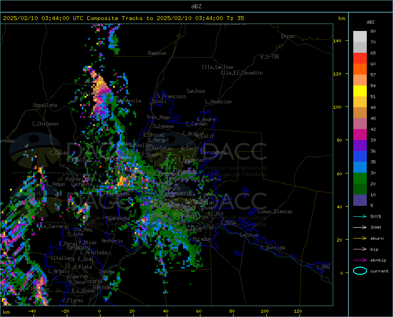Viewport: 393px width, 317px height.
Task: Click the 39-42 dBZ magenta swatch
Action: pyautogui.click(x=360, y=135)
